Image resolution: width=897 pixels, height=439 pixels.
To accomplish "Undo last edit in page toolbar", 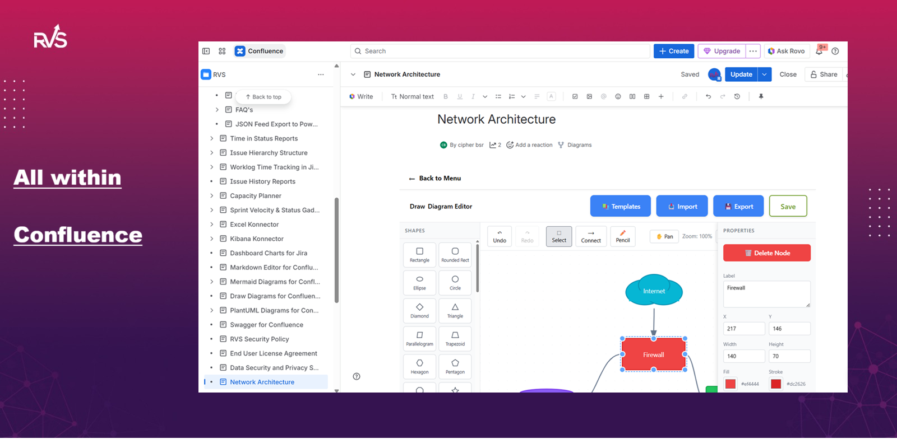I will [x=708, y=96].
